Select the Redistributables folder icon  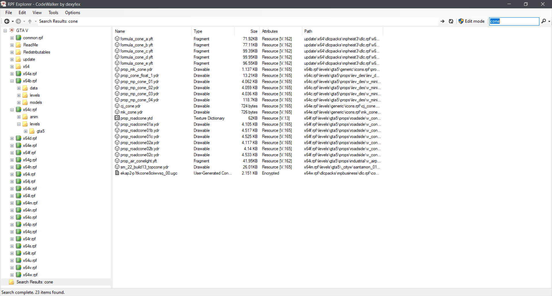click(x=18, y=52)
